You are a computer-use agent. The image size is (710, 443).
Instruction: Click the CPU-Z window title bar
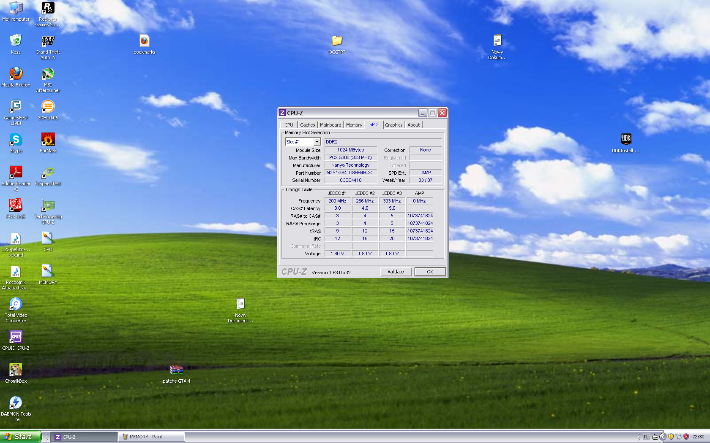point(363,113)
